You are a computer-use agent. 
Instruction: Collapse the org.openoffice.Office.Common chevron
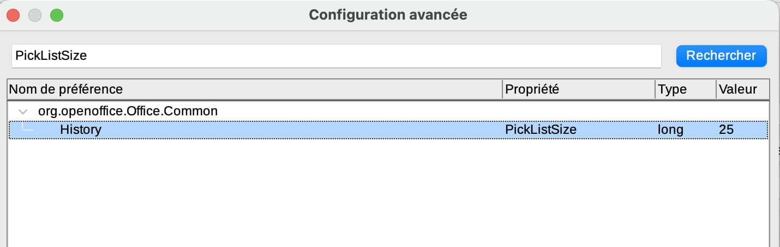point(23,111)
